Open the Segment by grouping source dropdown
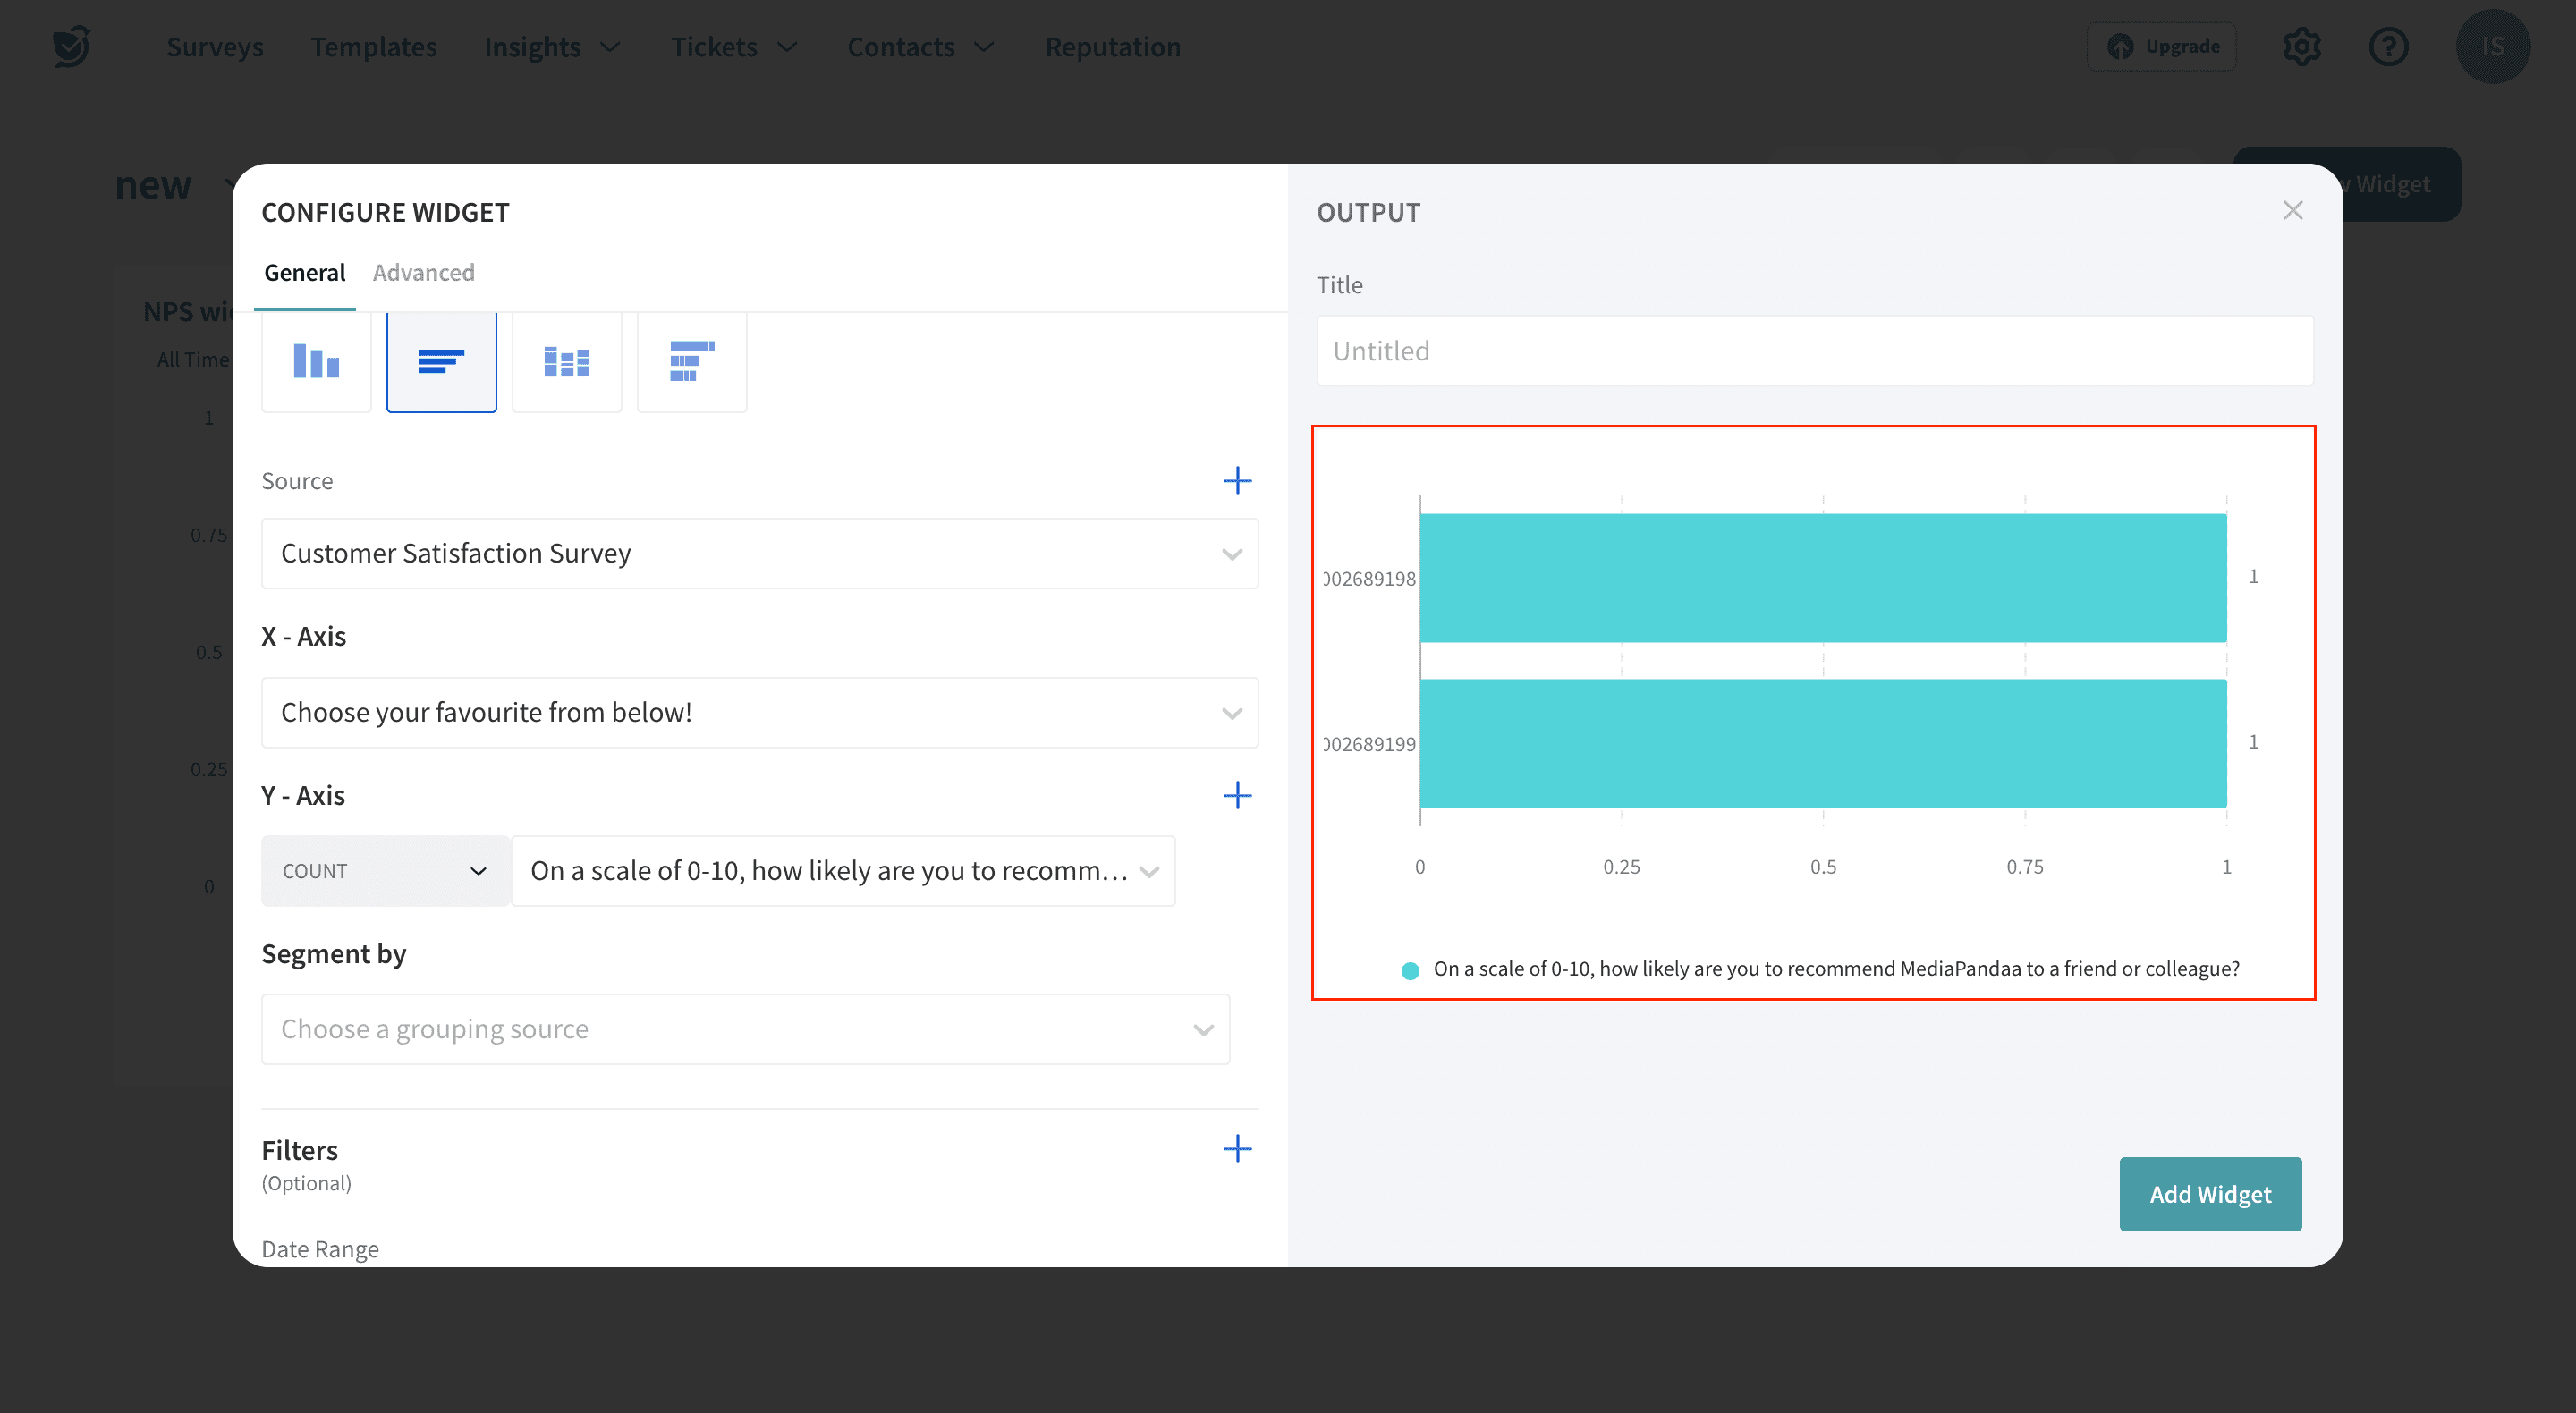The image size is (2576, 1413). pyautogui.click(x=745, y=1029)
